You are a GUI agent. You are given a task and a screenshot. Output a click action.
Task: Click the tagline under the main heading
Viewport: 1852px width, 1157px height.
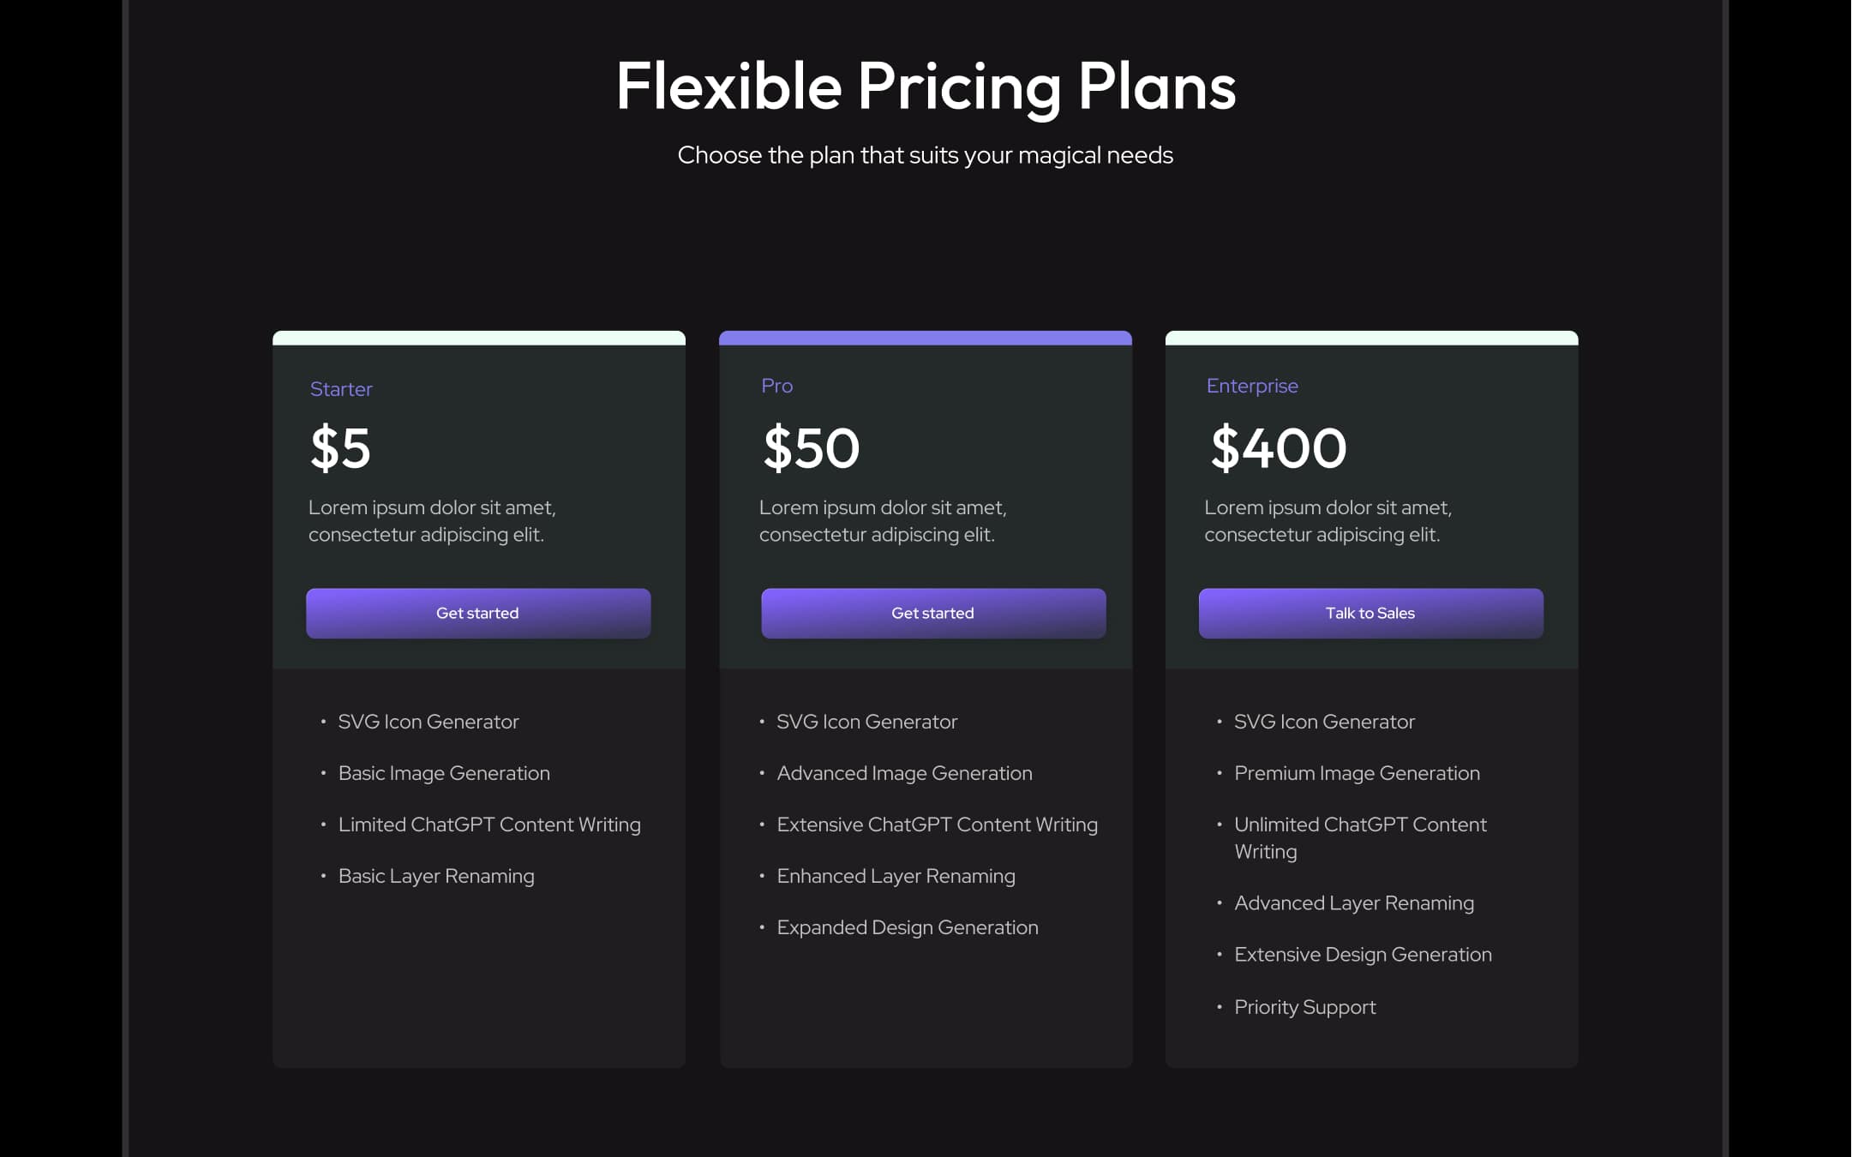pos(926,155)
